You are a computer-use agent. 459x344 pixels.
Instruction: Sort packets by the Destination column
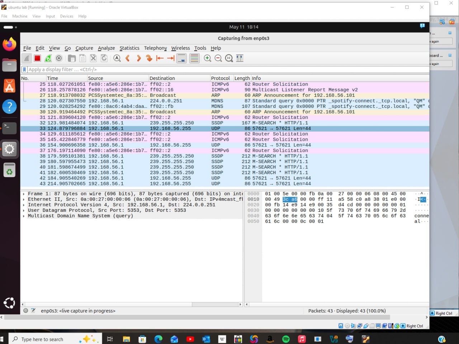(x=179, y=78)
